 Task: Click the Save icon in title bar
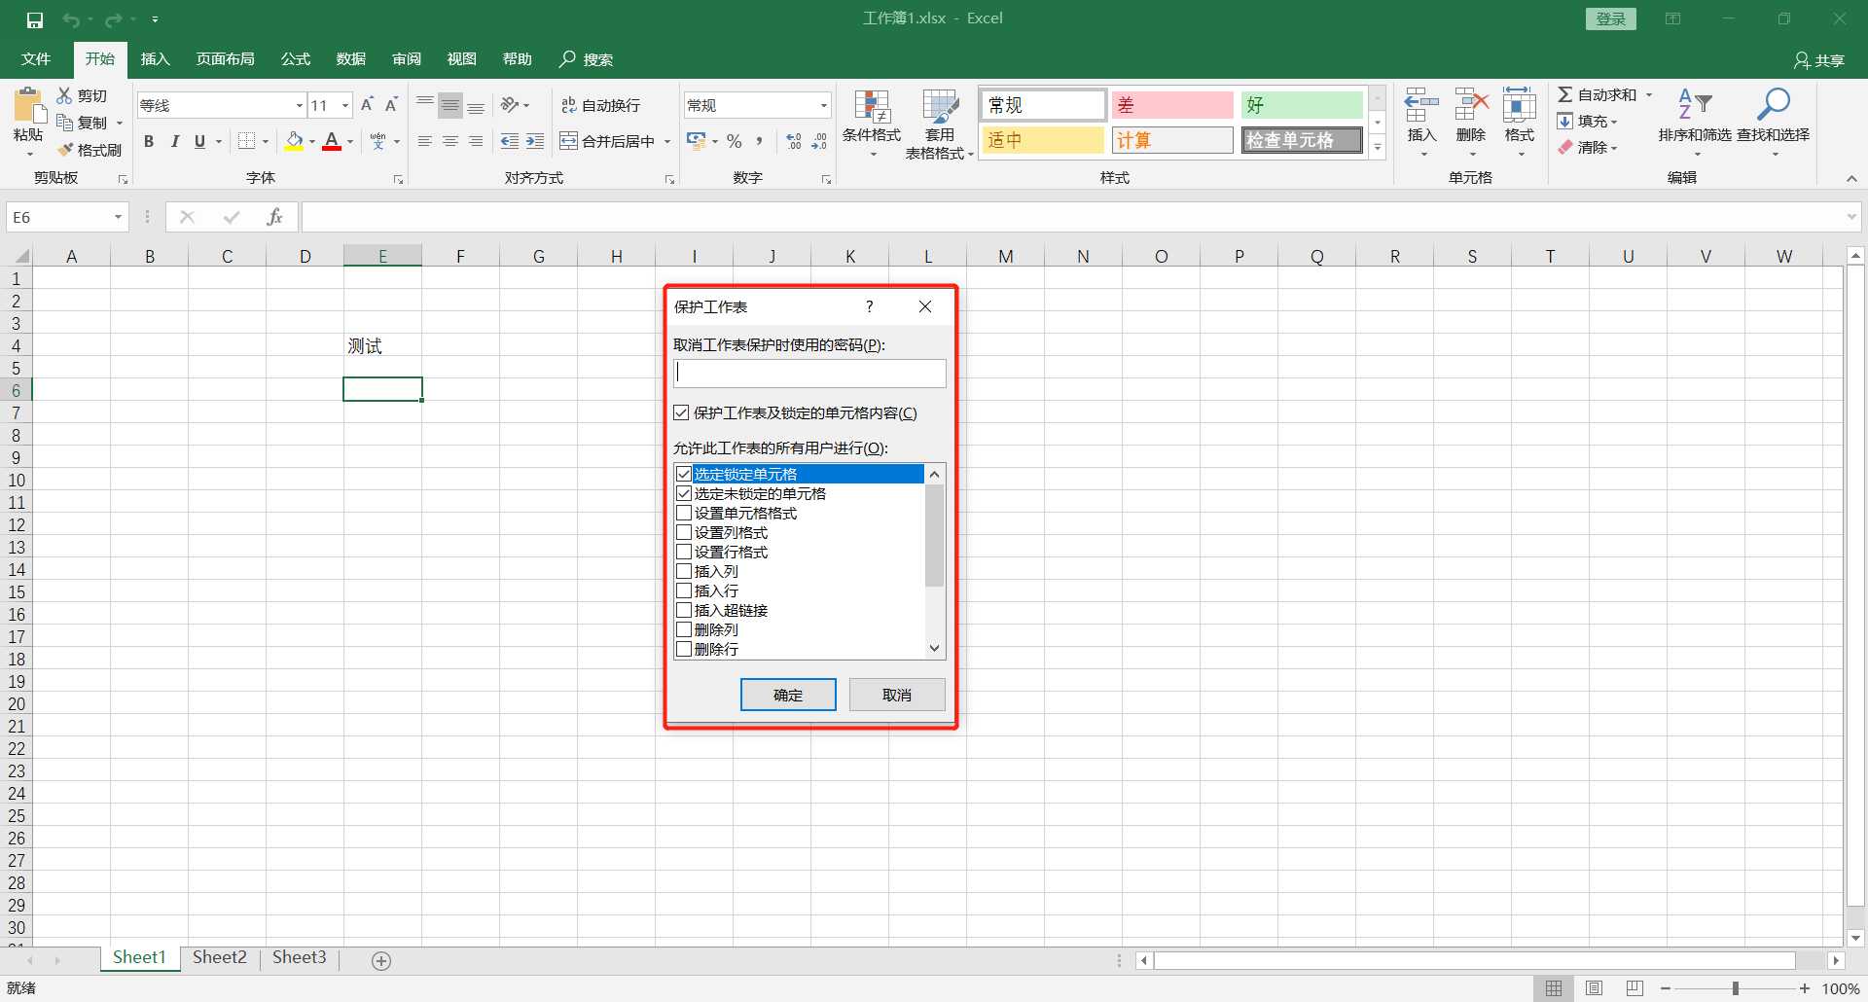tap(34, 19)
